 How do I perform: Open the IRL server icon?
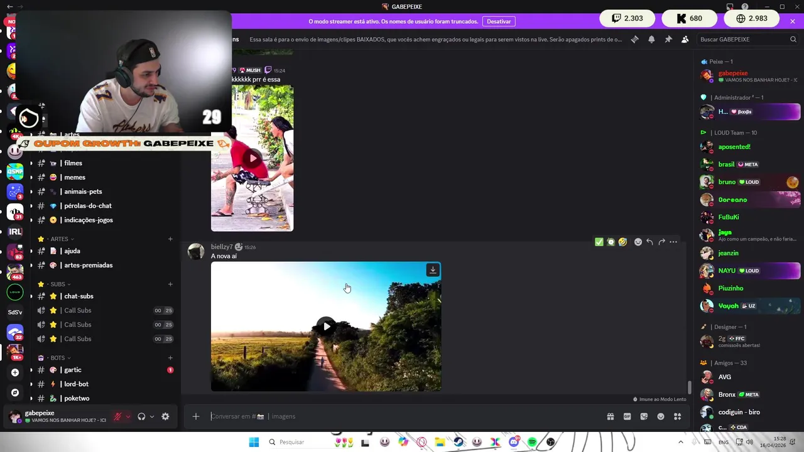coord(15,232)
